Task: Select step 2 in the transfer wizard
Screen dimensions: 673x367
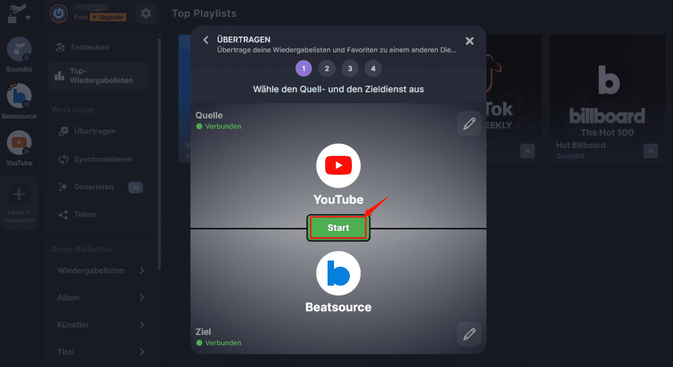Action: [x=327, y=68]
